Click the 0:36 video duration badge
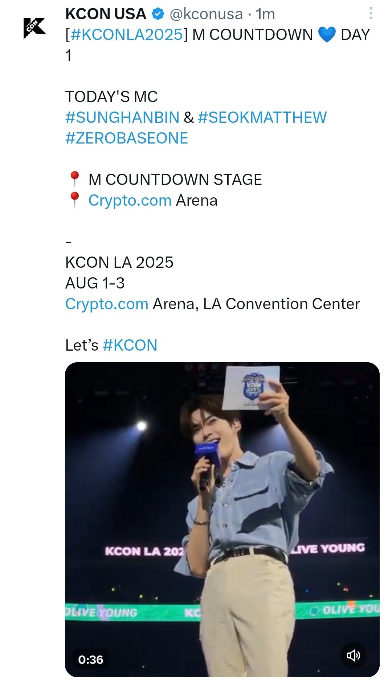The height and width of the screenshot is (682, 392). point(91,659)
